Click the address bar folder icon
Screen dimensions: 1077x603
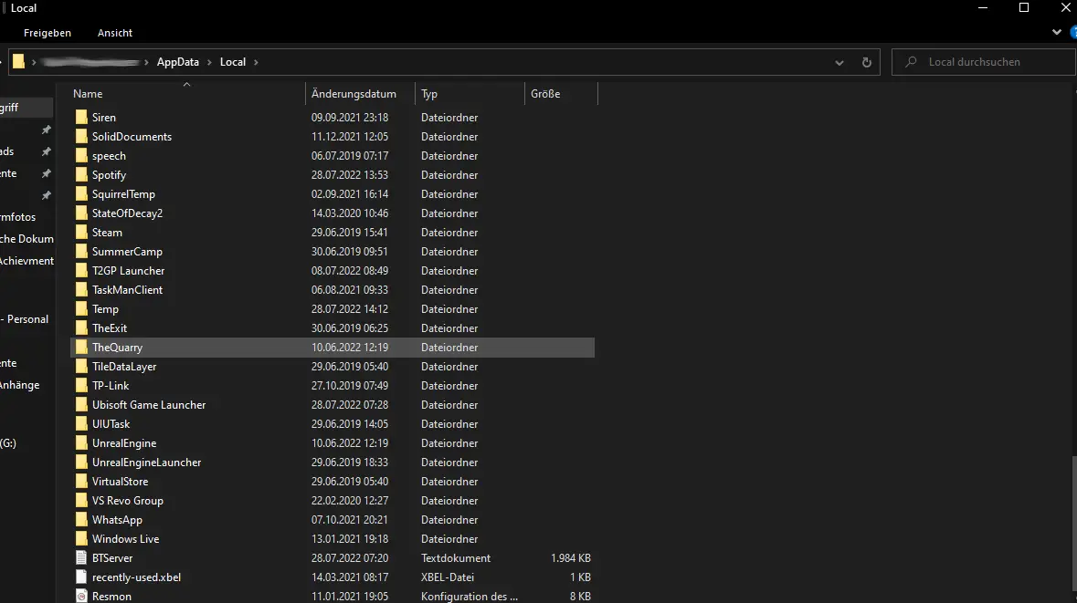point(18,62)
